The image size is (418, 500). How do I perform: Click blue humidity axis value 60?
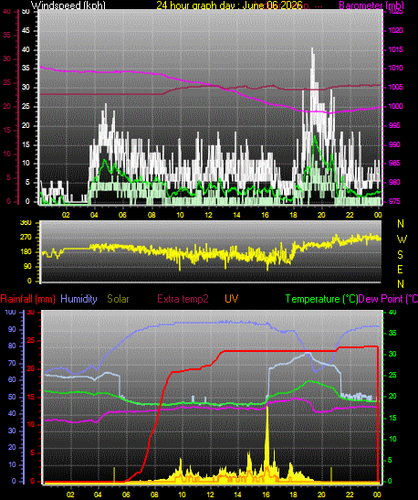click(x=12, y=379)
